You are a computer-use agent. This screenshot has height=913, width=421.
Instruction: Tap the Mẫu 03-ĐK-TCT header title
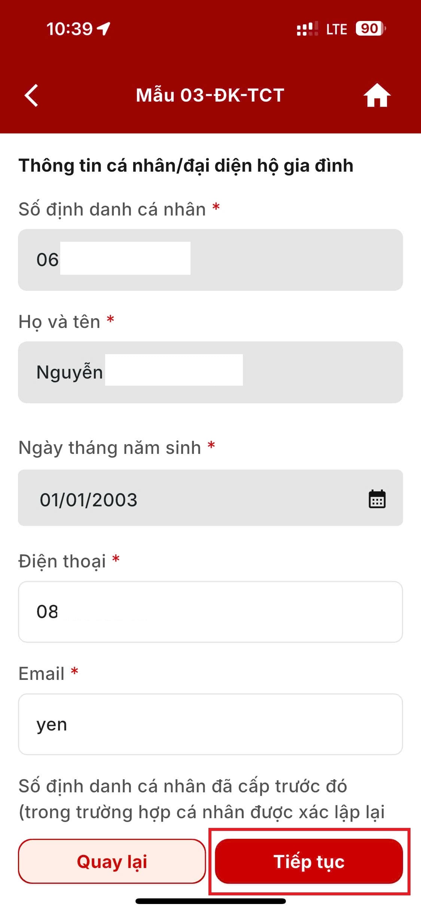pos(210,95)
